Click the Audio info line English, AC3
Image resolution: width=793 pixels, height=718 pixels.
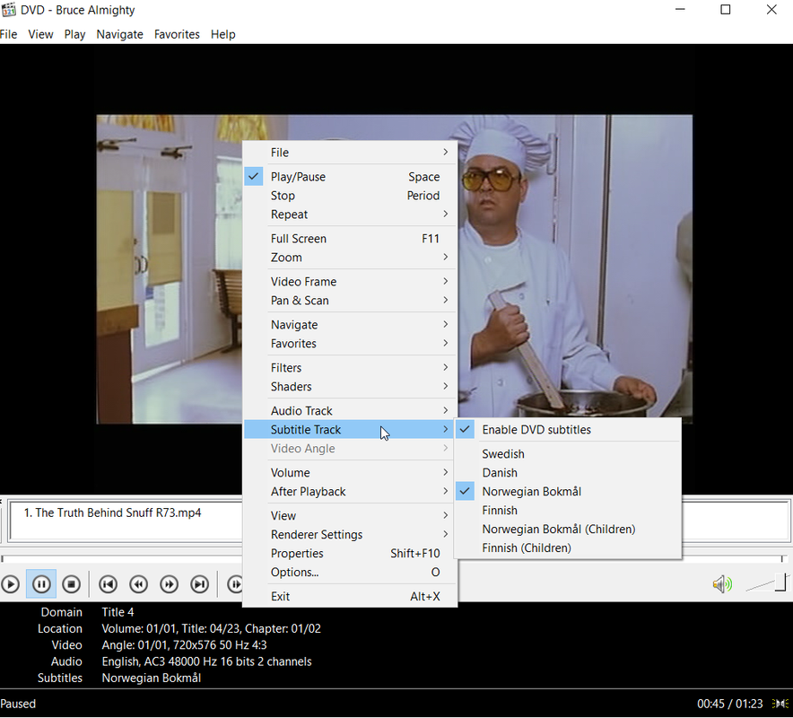(206, 661)
